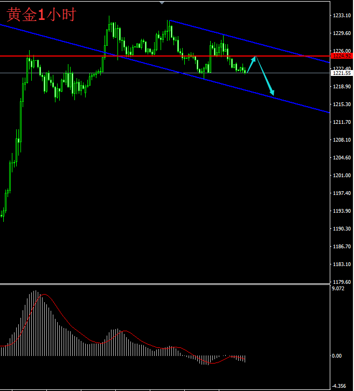The width and height of the screenshot is (354, 391).
Task: Click the 1204.60 price axis label
Action: 342,158
